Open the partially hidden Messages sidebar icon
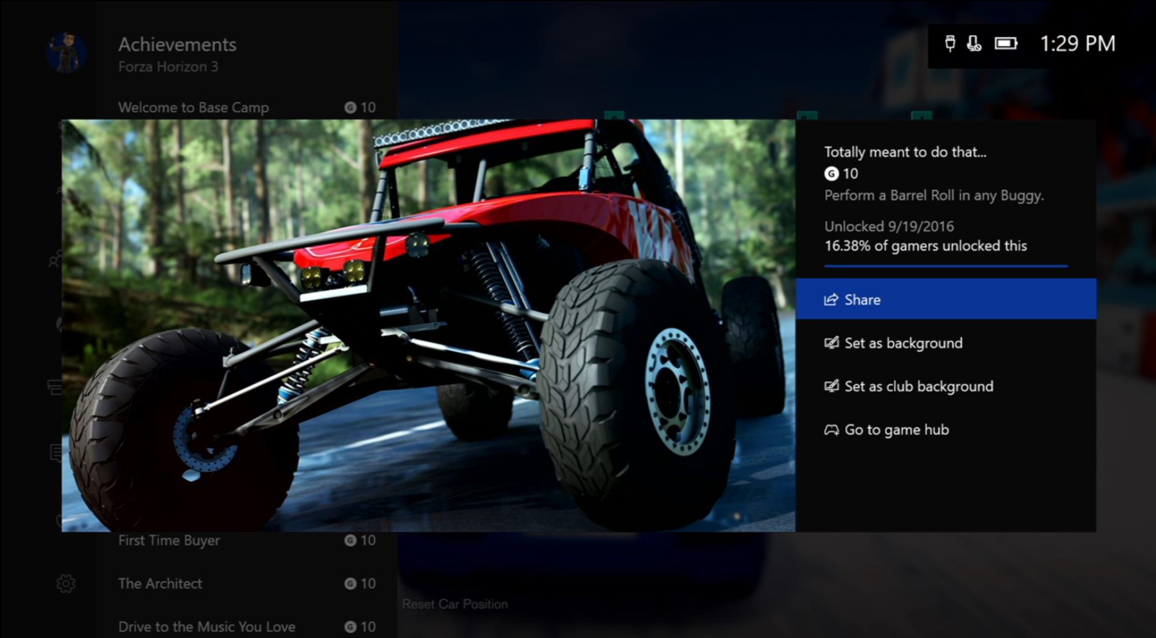1156x638 pixels. [x=56, y=452]
